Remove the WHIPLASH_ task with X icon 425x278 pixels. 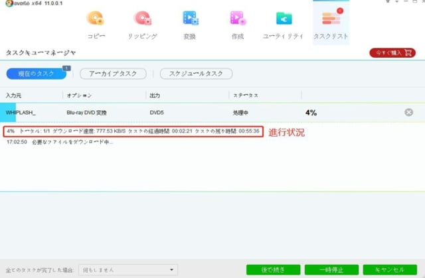tap(409, 112)
